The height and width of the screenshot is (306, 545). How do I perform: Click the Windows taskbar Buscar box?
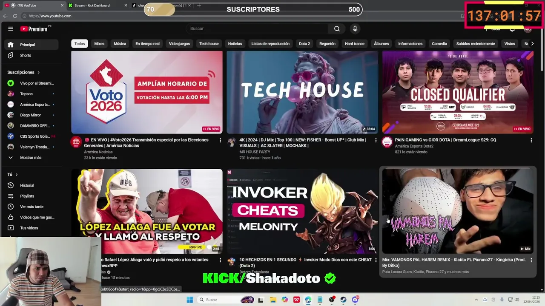click(x=226, y=300)
